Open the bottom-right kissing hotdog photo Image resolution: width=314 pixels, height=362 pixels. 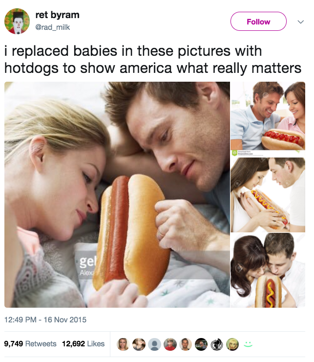tap(268, 270)
